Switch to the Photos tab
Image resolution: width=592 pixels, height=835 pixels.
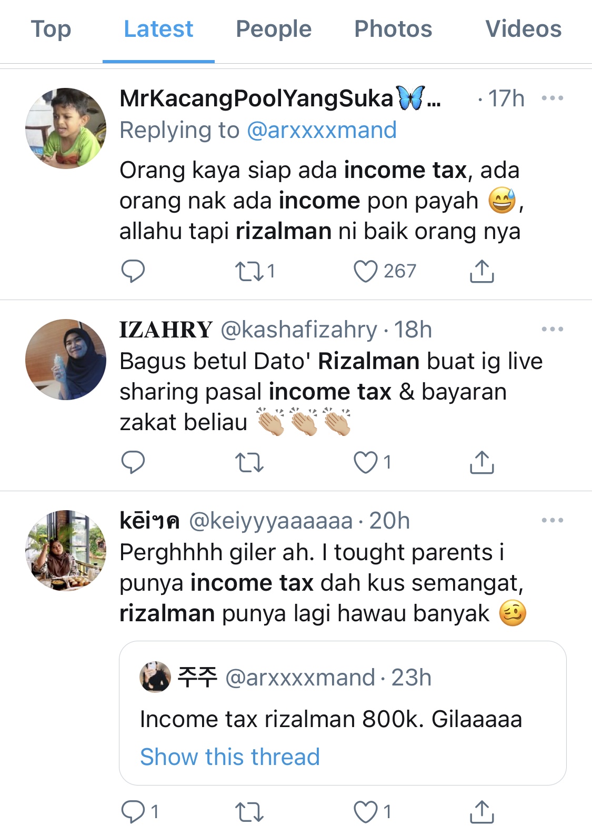tap(393, 29)
